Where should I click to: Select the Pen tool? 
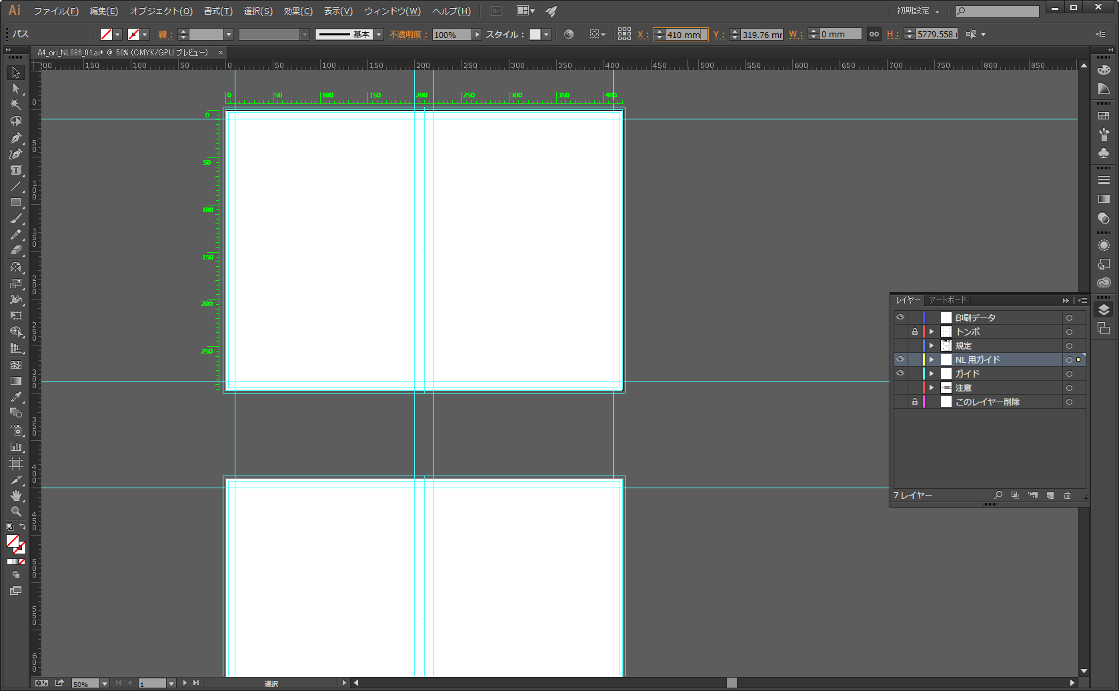pos(16,138)
